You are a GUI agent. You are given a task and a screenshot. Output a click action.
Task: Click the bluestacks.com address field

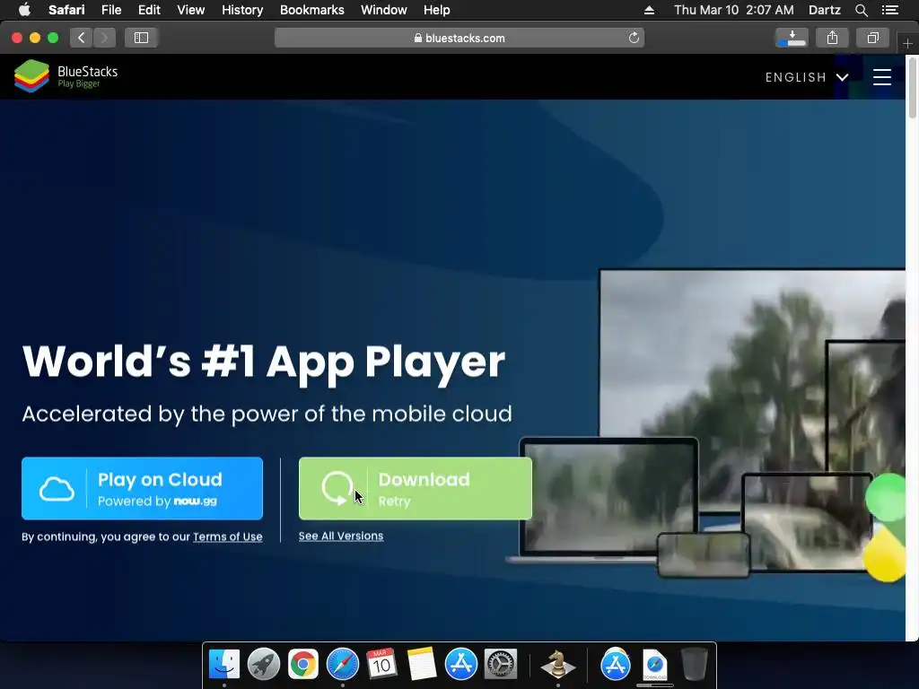(459, 38)
